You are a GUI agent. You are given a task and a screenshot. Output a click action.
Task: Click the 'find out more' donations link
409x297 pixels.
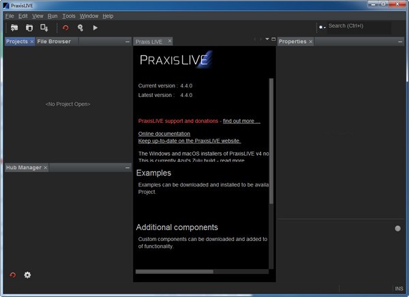click(241, 121)
